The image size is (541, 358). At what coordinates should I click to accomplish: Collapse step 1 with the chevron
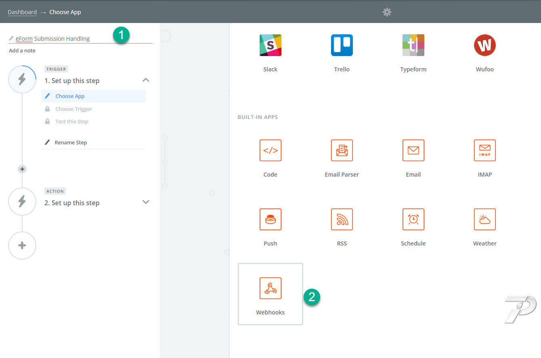(146, 80)
